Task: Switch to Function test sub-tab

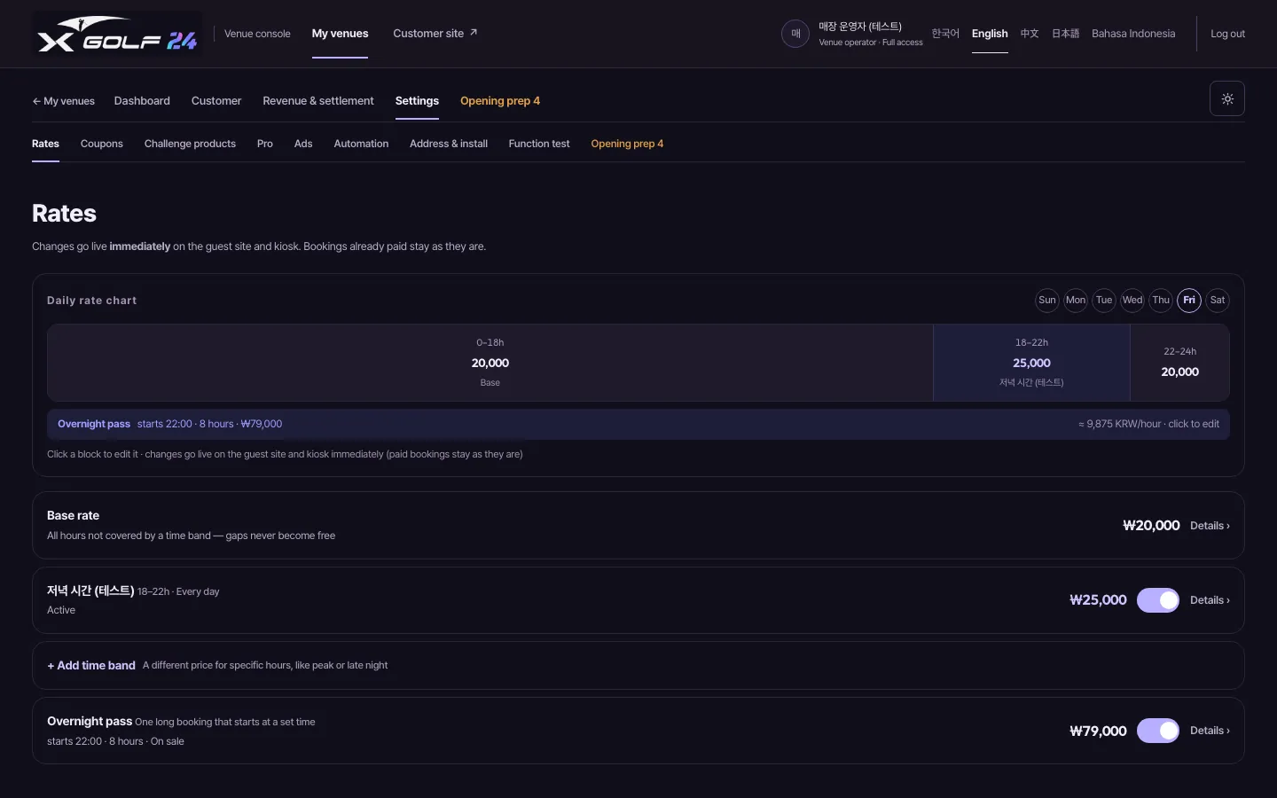Action: [539, 144]
